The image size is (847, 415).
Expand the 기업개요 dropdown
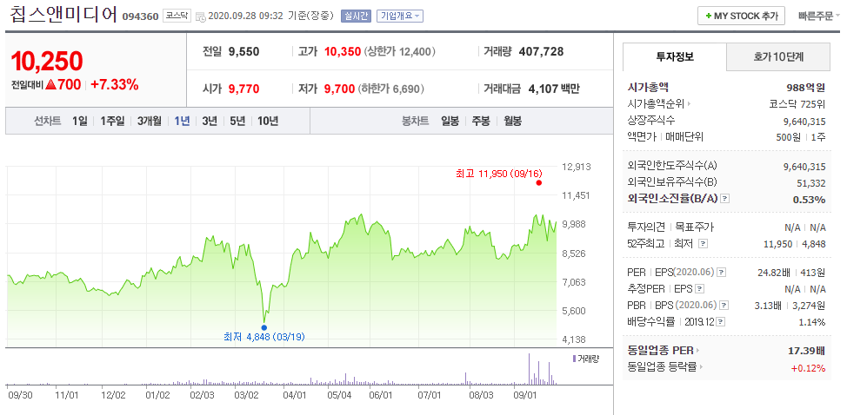coord(400,16)
